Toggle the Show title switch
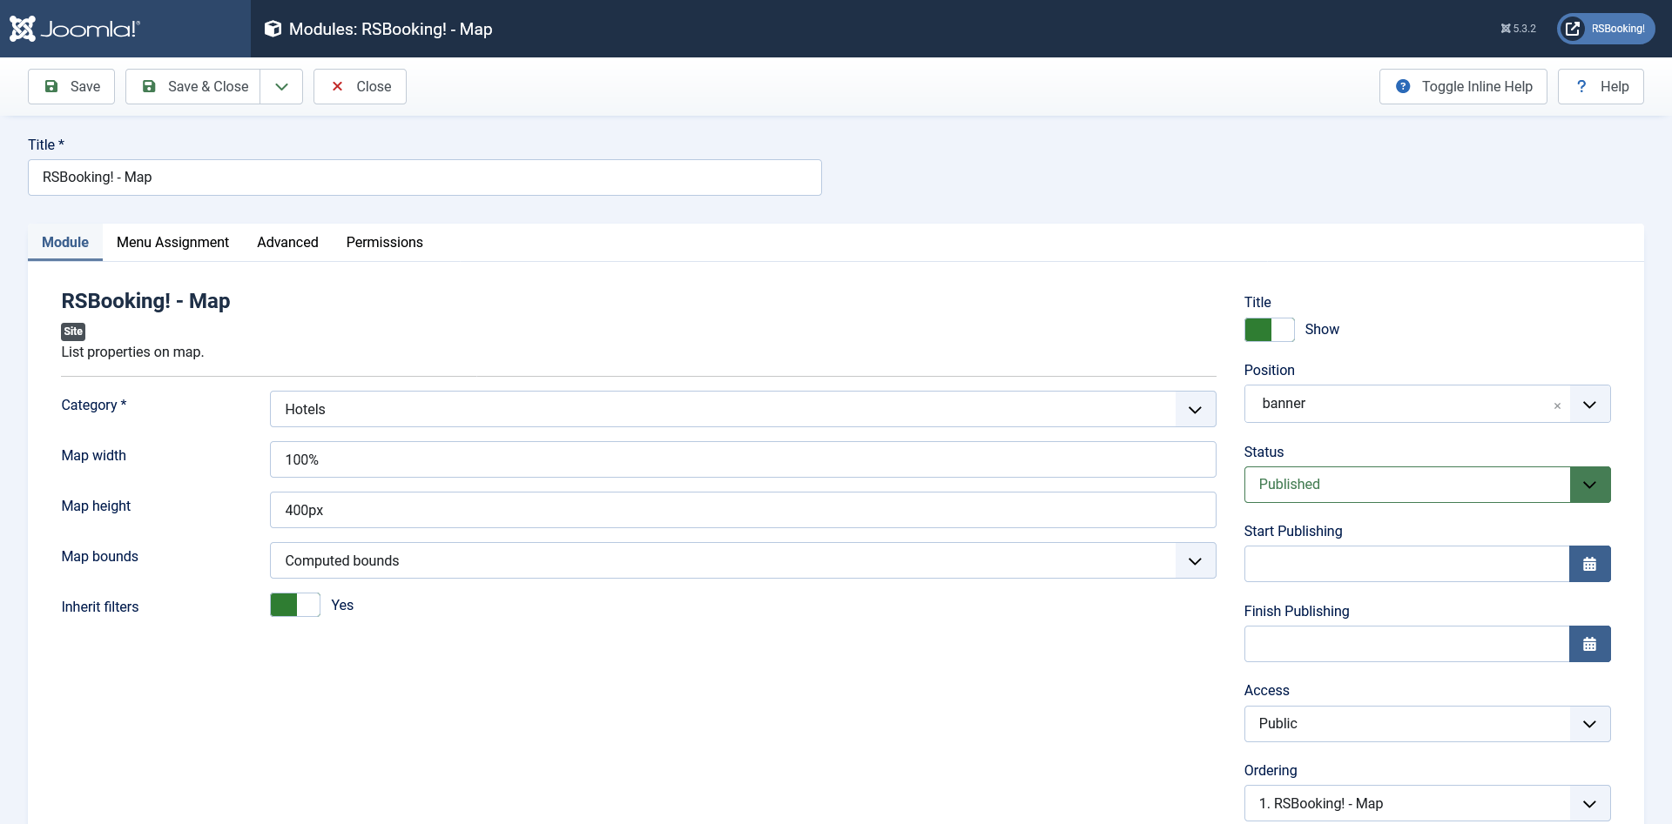 pos(1269,329)
